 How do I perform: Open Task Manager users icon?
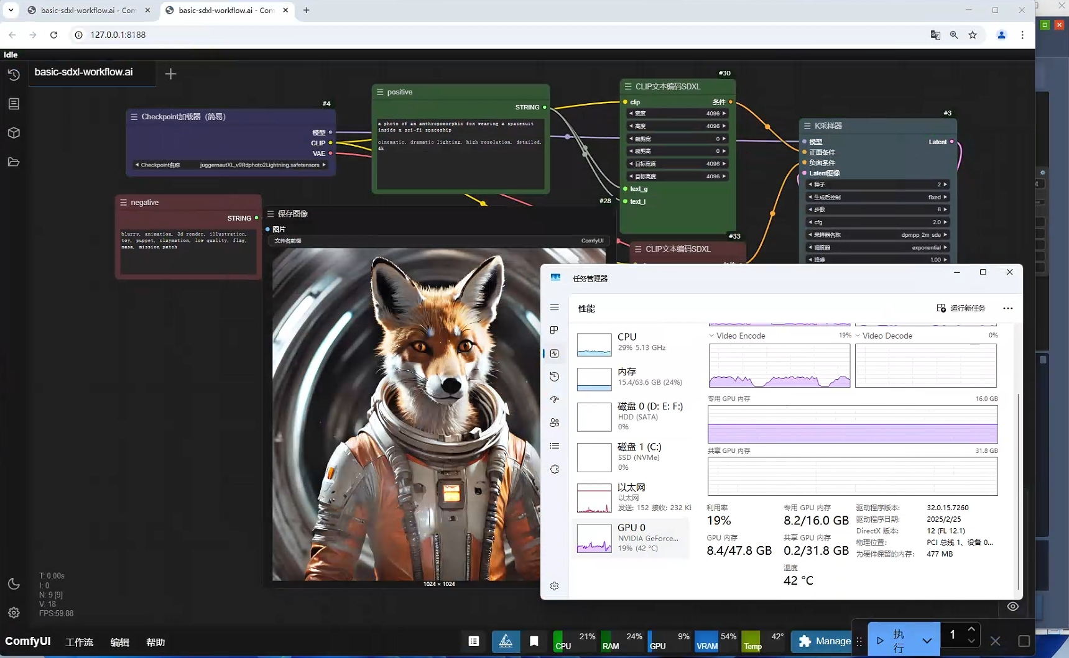555,423
